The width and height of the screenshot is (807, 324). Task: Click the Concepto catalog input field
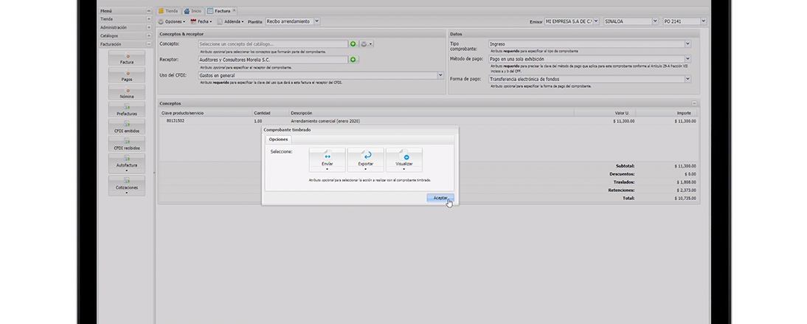(x=273, y=44)
